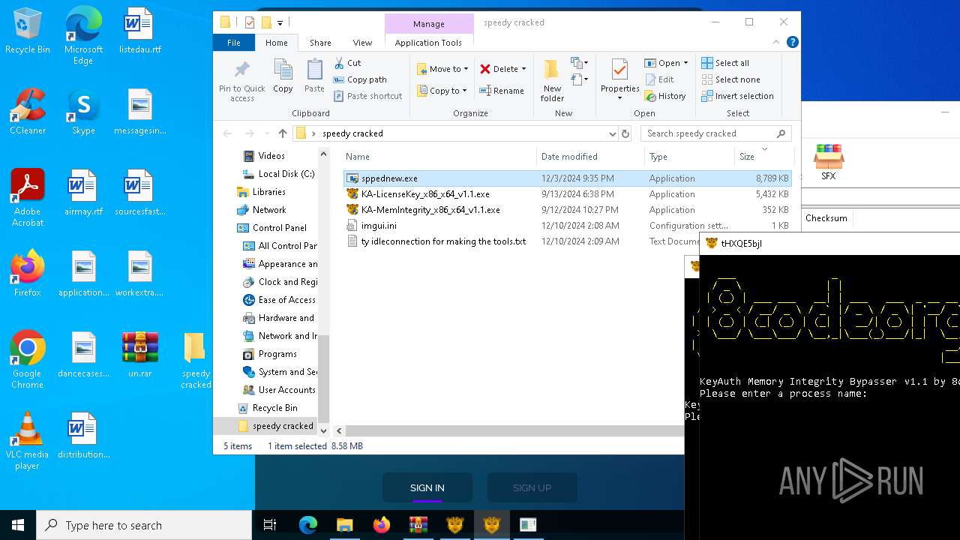Screen dimensions: 960x540
Task: Click the Rename command
Action: click(x=502, y=91)
